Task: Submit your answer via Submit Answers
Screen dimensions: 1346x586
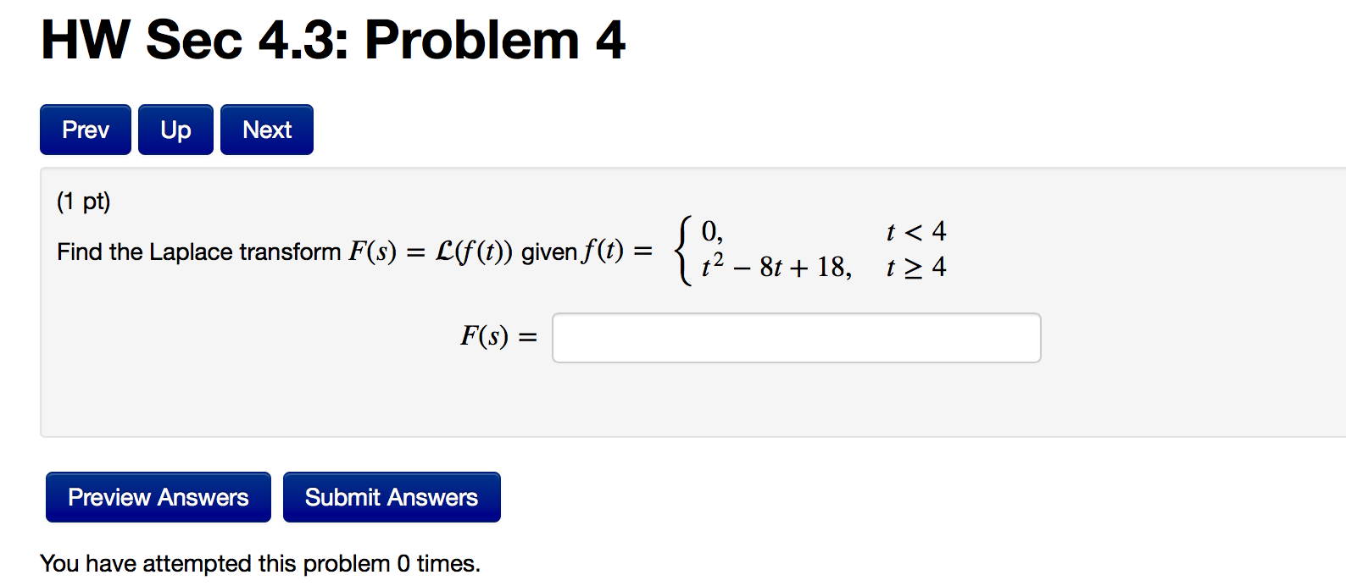Action: pos(392,497)
